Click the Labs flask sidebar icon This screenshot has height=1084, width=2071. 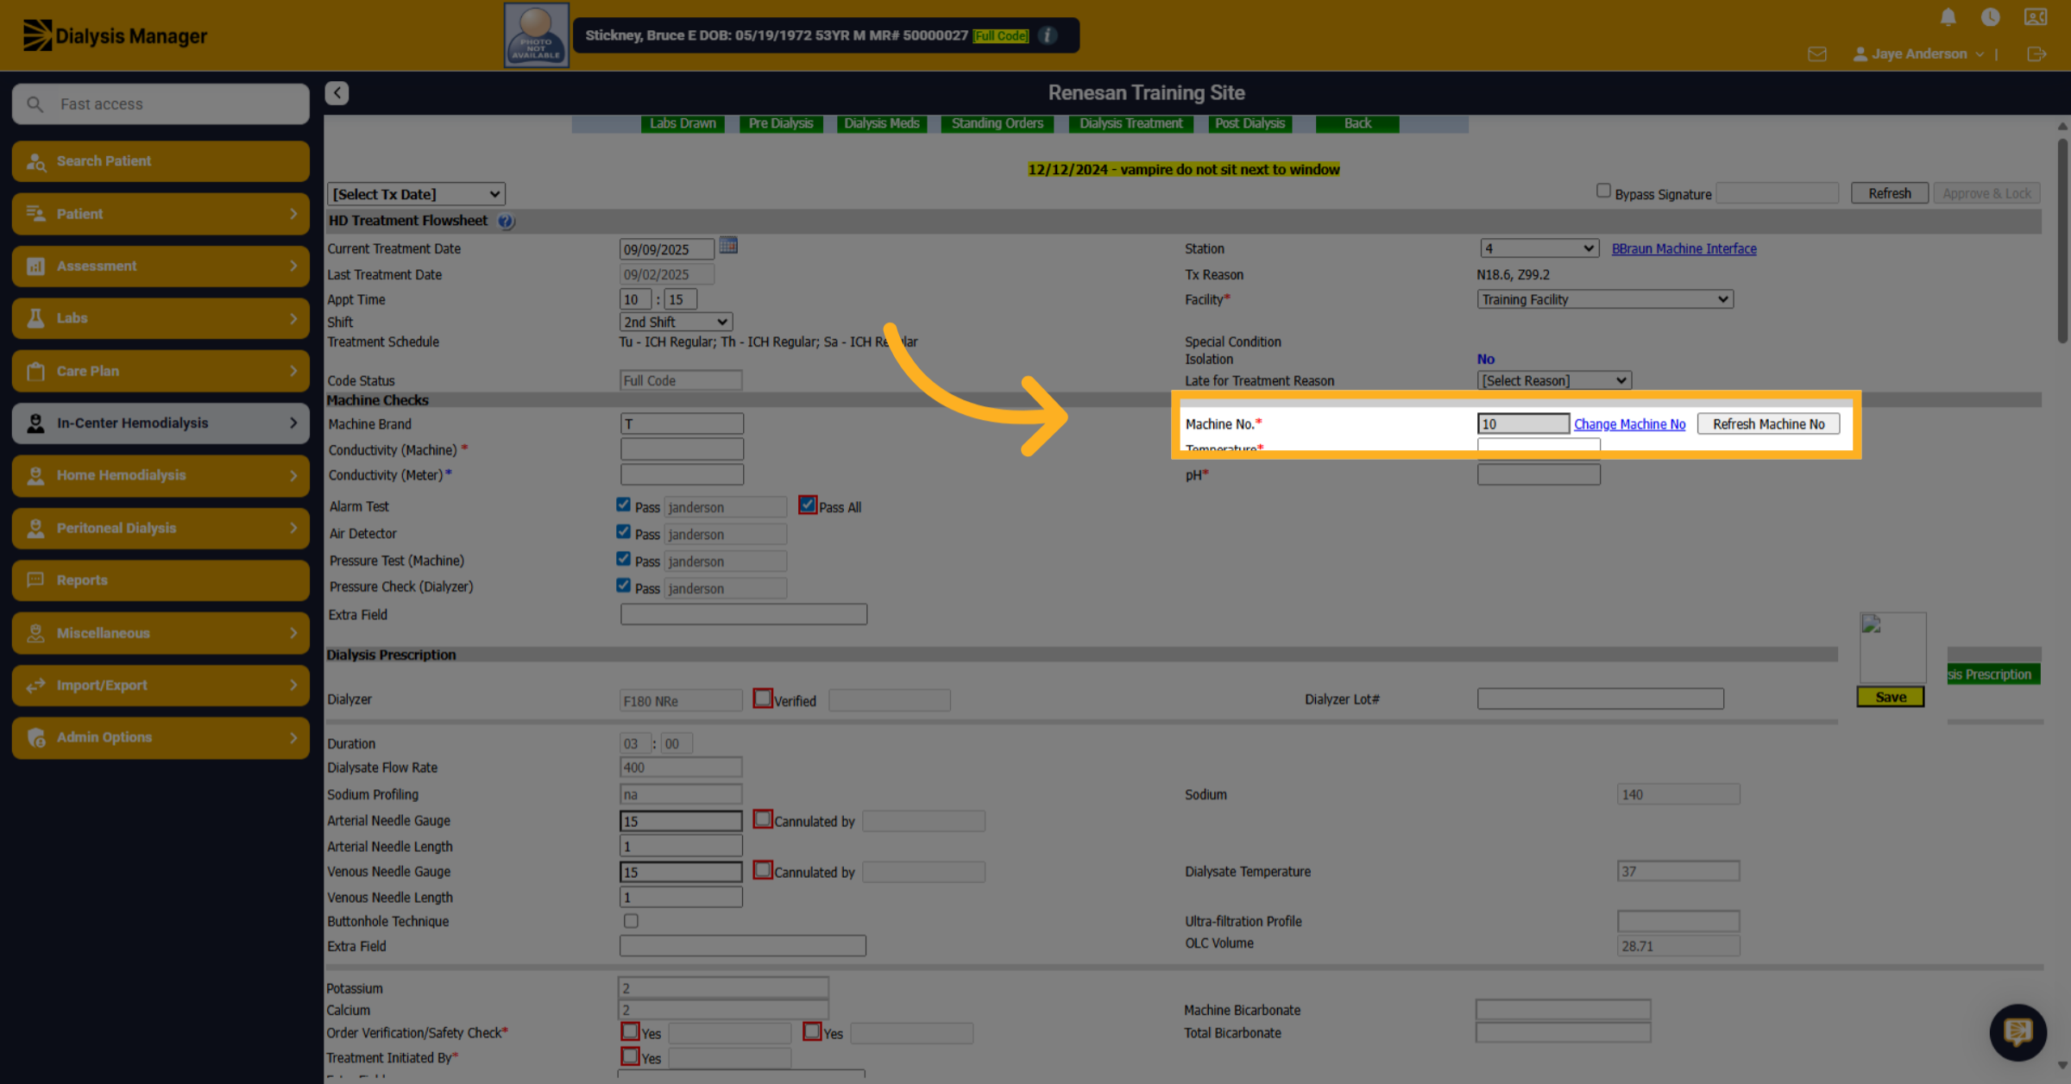pyautogui.click(x=36, y=318)
